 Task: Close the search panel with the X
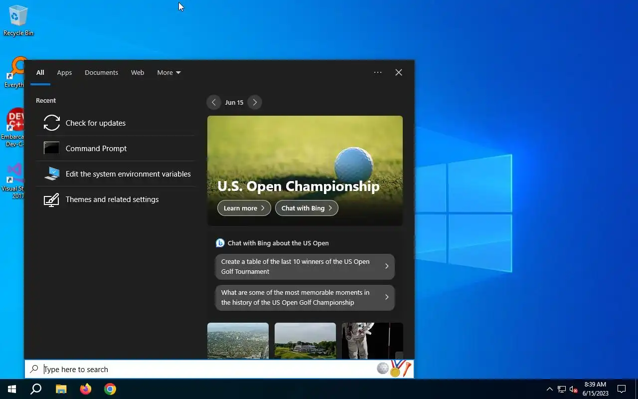coord(399,72)
